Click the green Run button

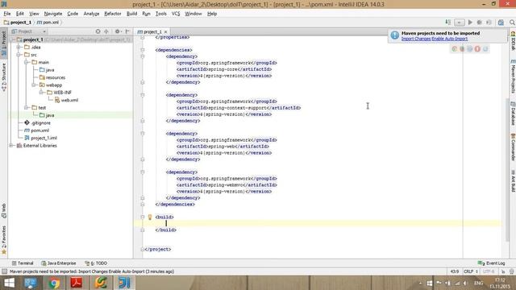470,23
